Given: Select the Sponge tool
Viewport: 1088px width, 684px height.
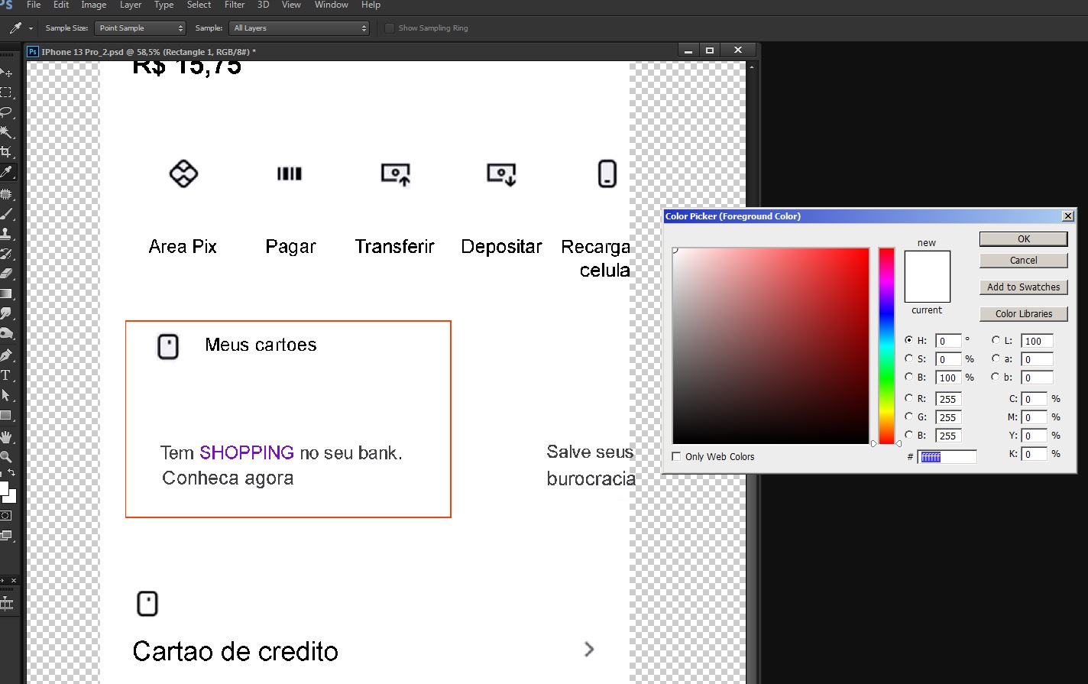Looking at the screenshot, I should click(6, 333).
